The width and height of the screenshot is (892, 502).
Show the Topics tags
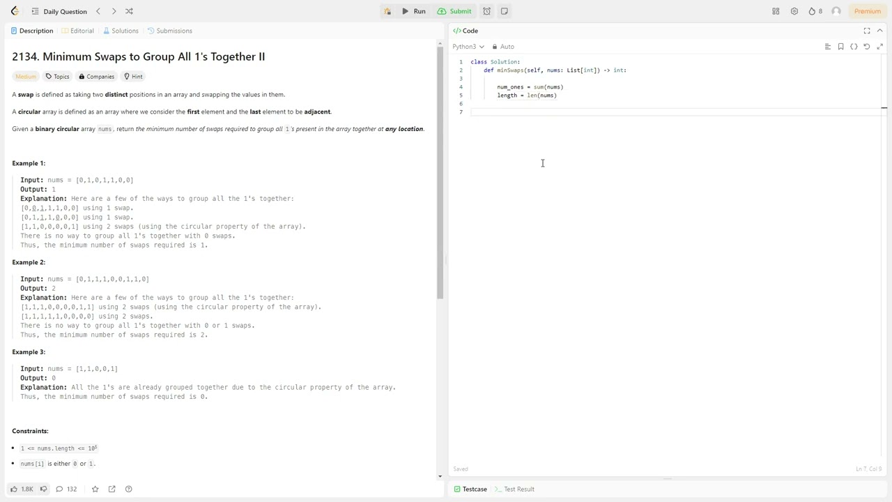[57, 77]
